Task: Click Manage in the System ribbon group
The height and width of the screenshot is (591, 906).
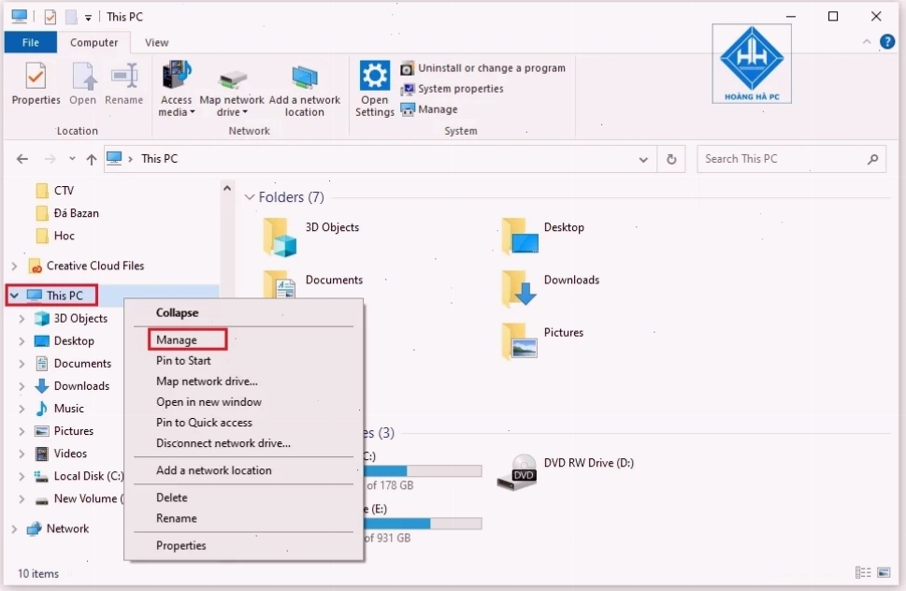Action: 429,109
